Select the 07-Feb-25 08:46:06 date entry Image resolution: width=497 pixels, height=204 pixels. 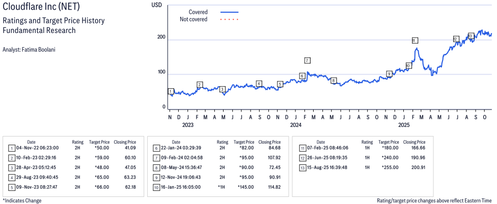point(328,148)
